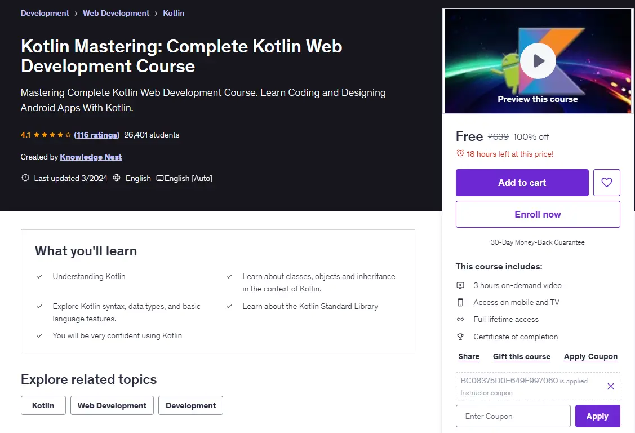This screenshot has height=433, width=635.
Task: Click the applied coupon code BC08375D0E649F997060
Action: (509, 381)
